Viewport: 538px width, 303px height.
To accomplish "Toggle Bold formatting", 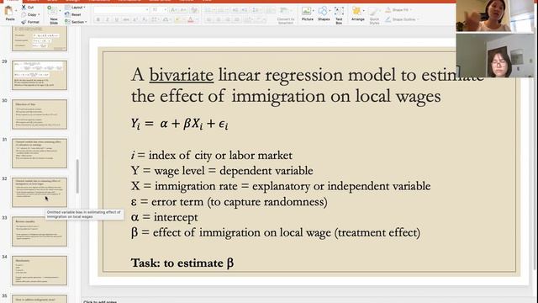I will click(x=98, y=20).
